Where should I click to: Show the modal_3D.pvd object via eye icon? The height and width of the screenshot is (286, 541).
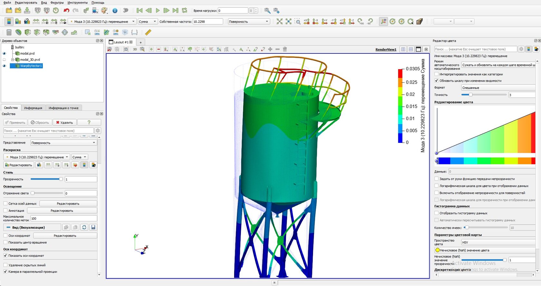pos(4,60)
